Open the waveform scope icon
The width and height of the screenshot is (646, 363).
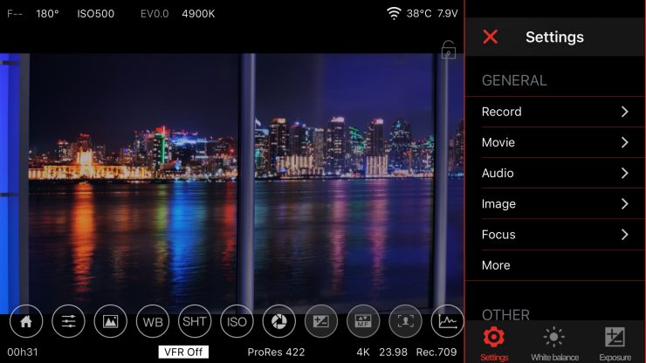click(x=447, y=322)
